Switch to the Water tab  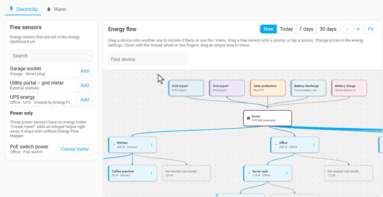point(57,9)
